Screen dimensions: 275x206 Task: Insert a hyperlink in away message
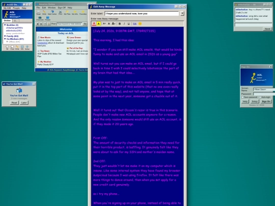pyautogui.click(x=134, y=23)
